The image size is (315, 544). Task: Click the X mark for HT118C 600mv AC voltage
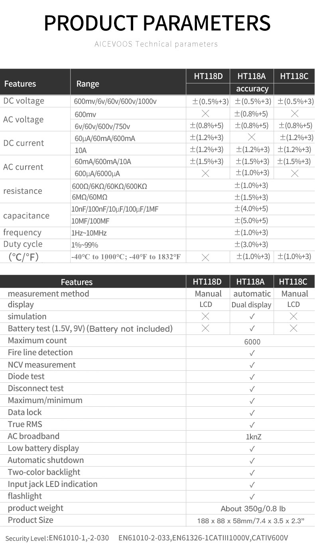click(x=295, y=114)
